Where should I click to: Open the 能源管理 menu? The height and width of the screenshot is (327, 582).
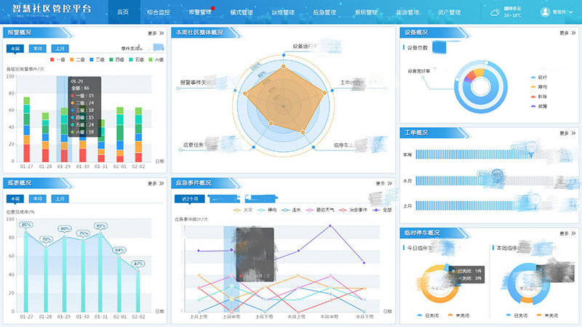(x=407, y=12)
